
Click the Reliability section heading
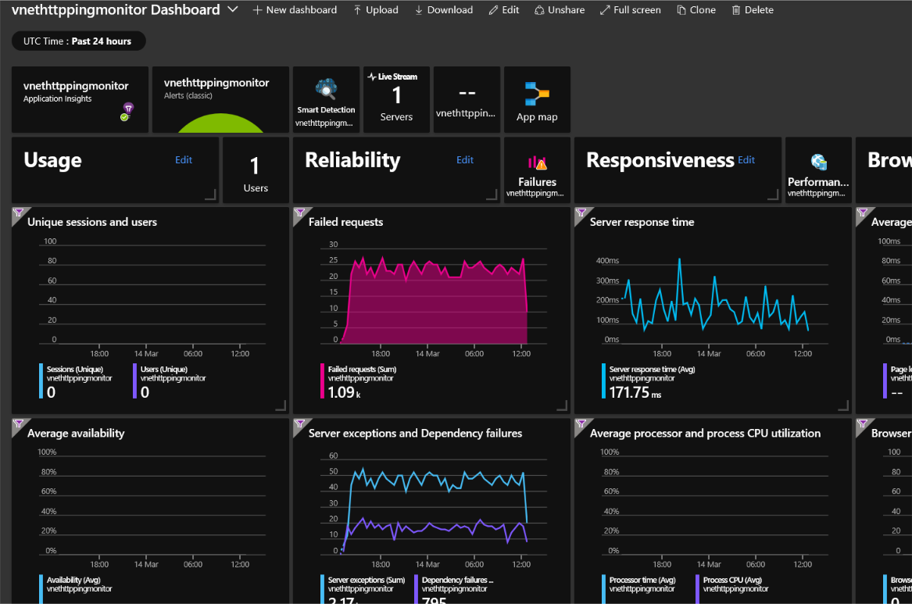[352, 160]
